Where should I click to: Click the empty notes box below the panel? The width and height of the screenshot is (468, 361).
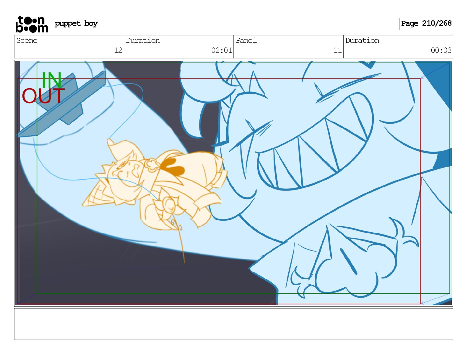pos(233,324)
